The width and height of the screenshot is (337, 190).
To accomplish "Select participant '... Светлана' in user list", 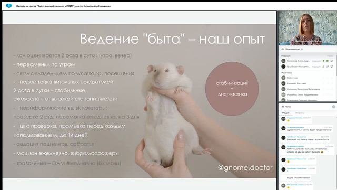I will [x=296, y=83].
